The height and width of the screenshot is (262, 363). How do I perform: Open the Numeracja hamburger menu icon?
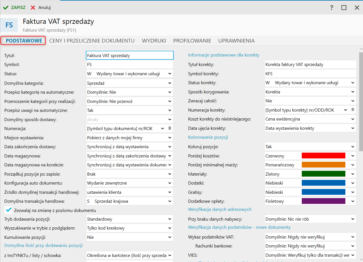click(x=170, y=128)
